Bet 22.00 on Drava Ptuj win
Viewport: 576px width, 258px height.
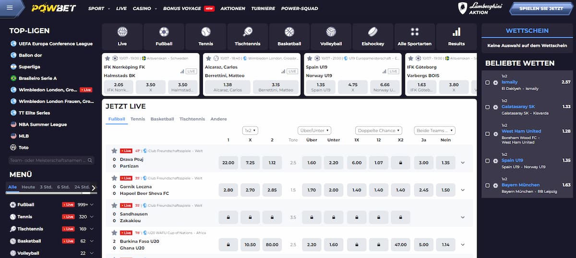coord(228,163)
